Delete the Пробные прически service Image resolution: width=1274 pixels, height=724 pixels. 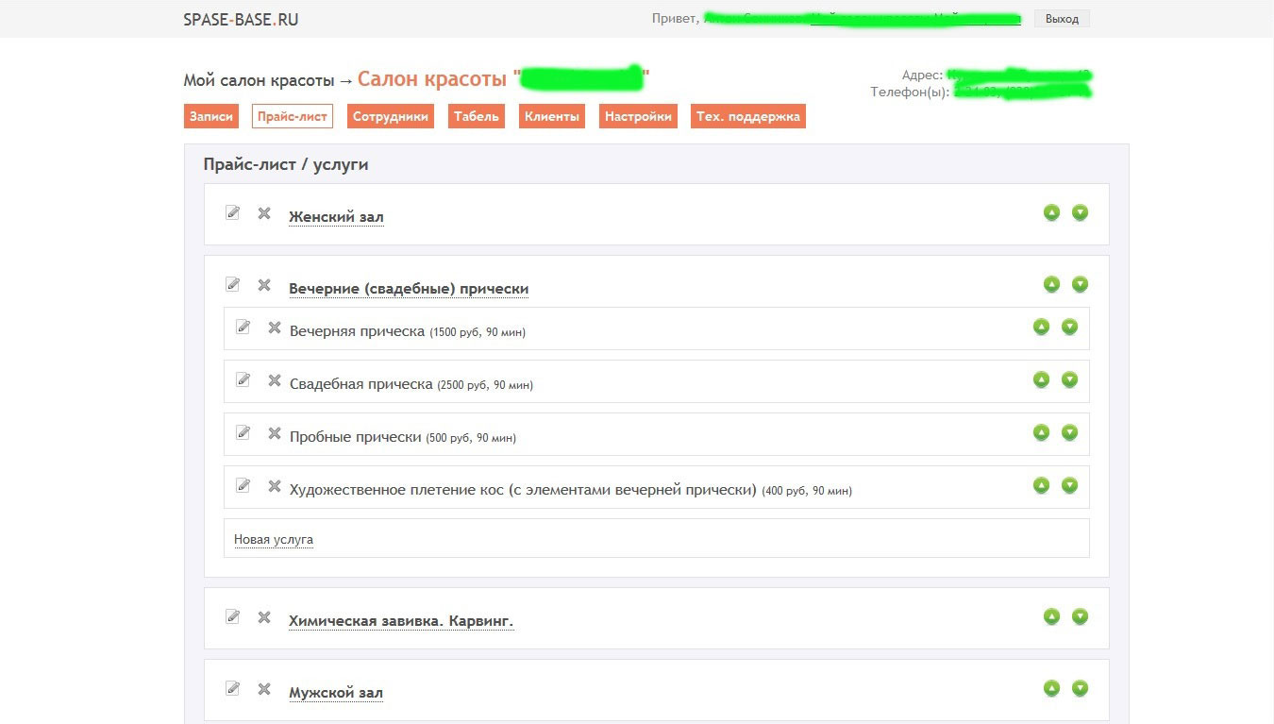pyautogui.click(x=275, y=433)
